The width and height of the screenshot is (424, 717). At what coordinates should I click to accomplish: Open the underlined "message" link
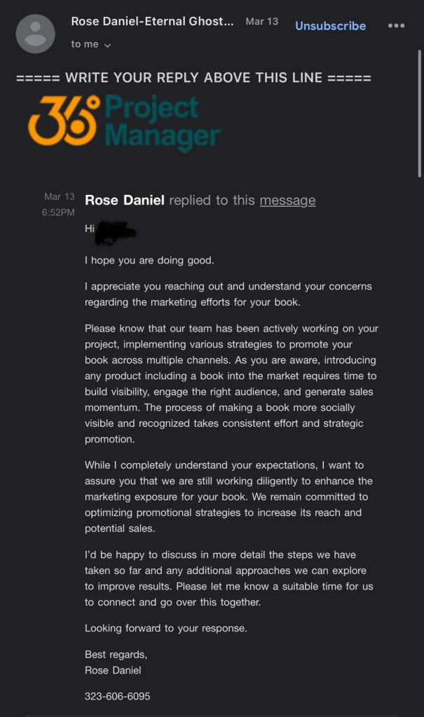tap(287, 200)
